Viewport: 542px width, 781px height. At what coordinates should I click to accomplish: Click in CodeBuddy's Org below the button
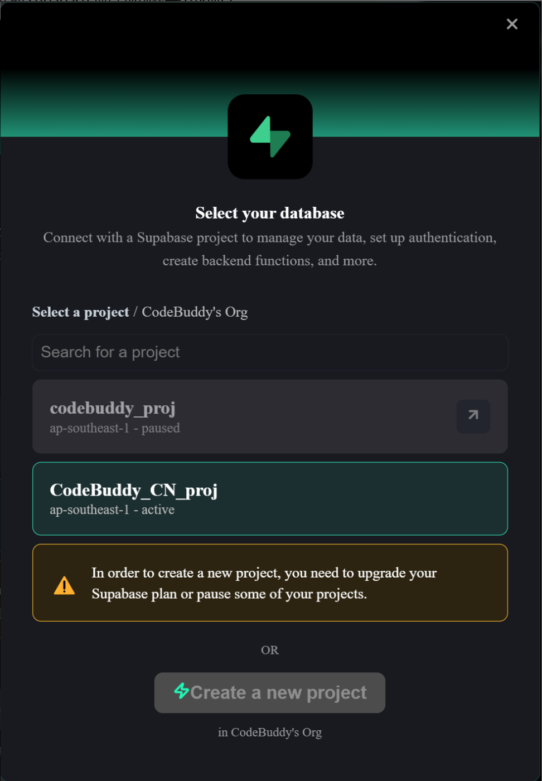[x=270, y=732]
